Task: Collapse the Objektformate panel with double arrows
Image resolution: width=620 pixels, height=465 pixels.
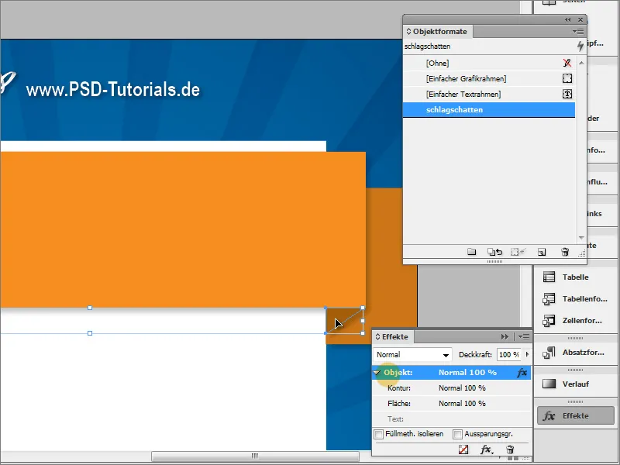Action: point(568,20)
